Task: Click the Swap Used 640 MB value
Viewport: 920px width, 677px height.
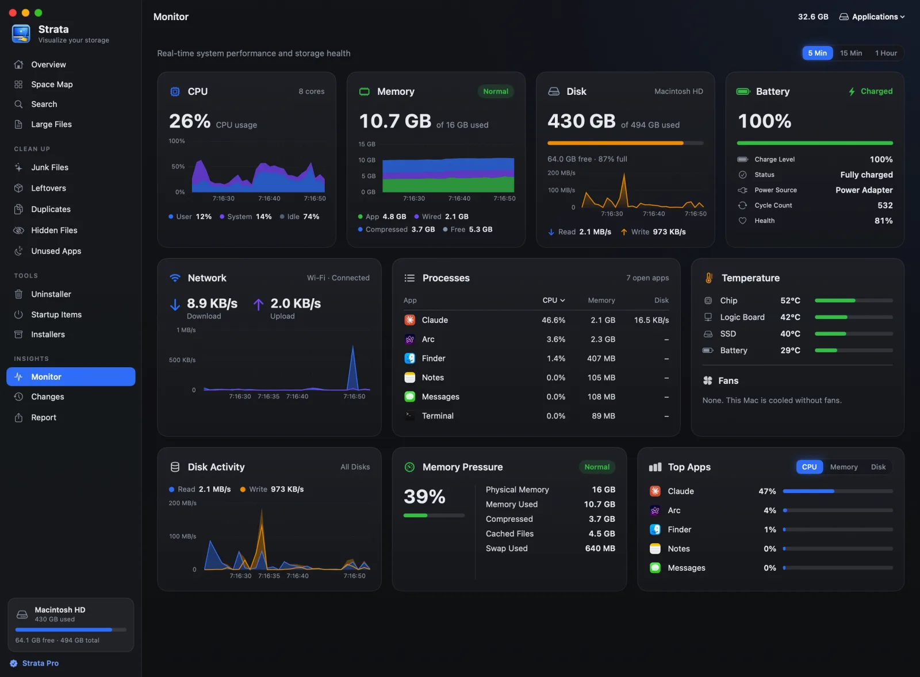Action: pyautogui.click(x=600, y=548)
